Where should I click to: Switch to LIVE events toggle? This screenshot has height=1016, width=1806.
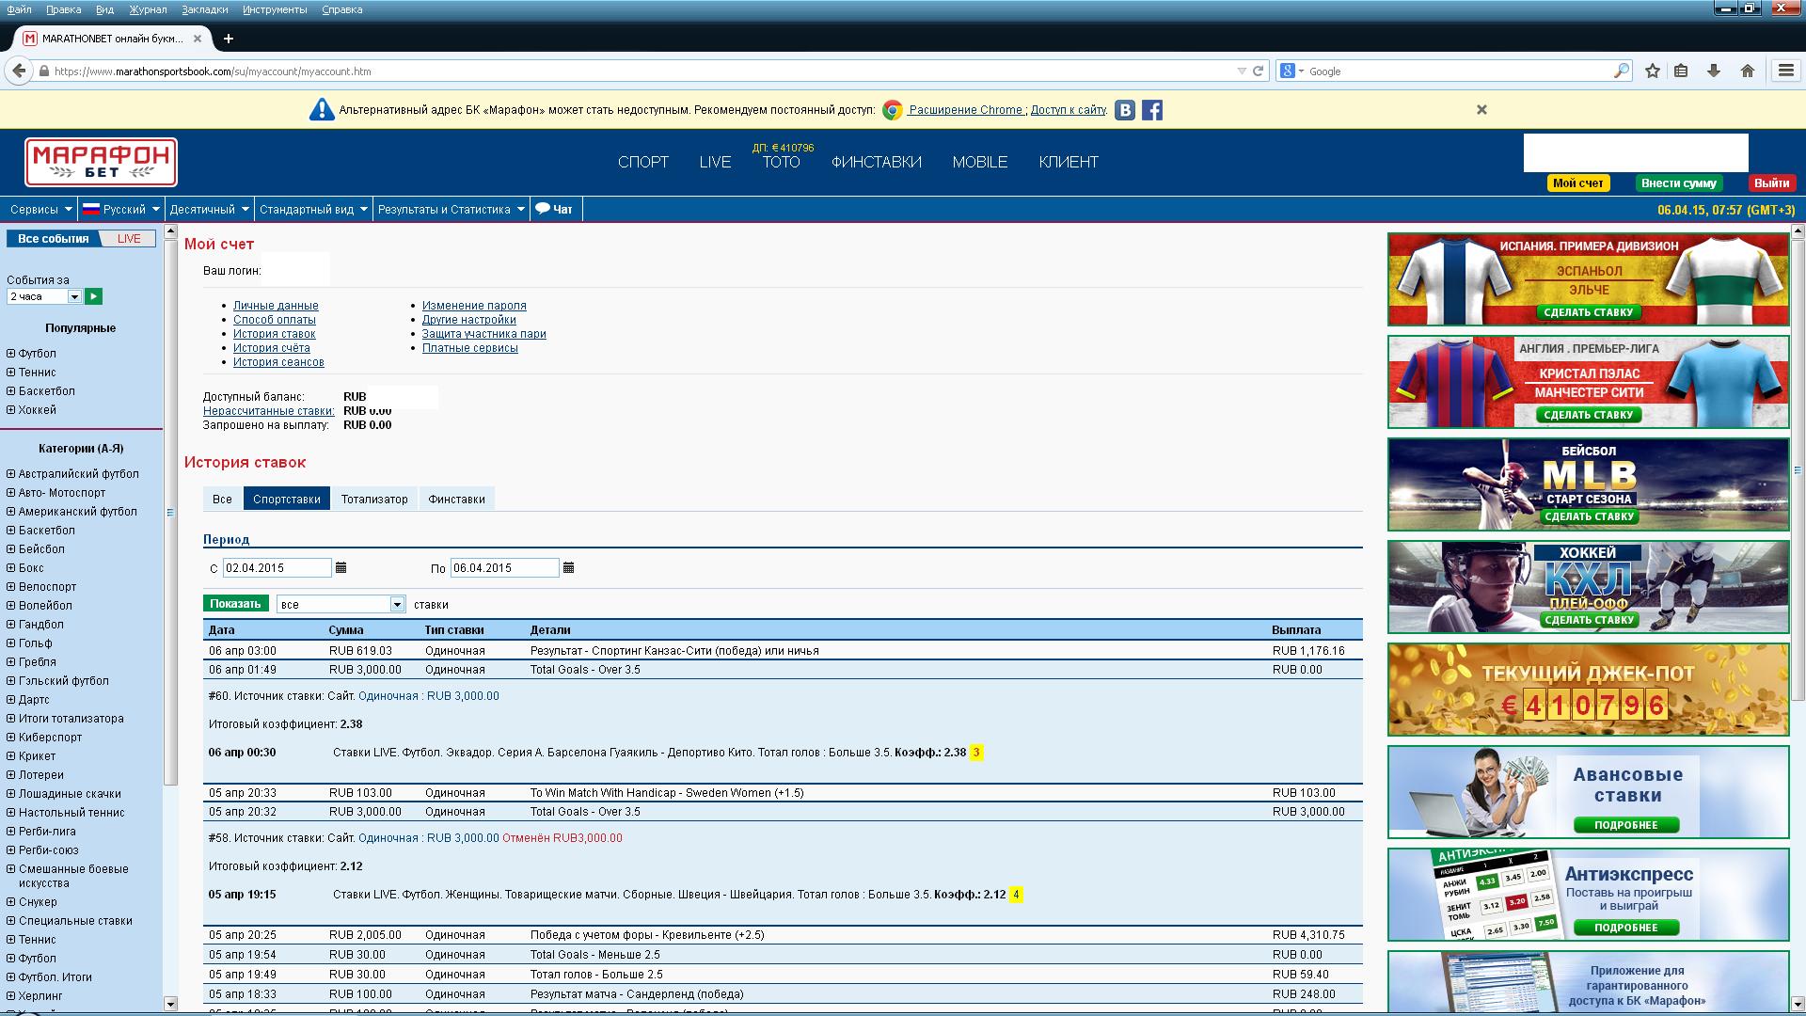tap(129, 239)
